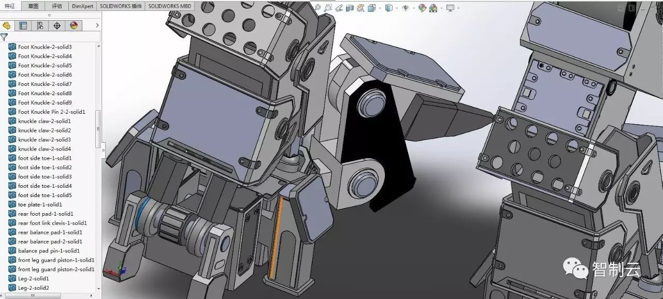
Task: Select knuckle claw-2-solid4 body
Action: pos(45,148)
